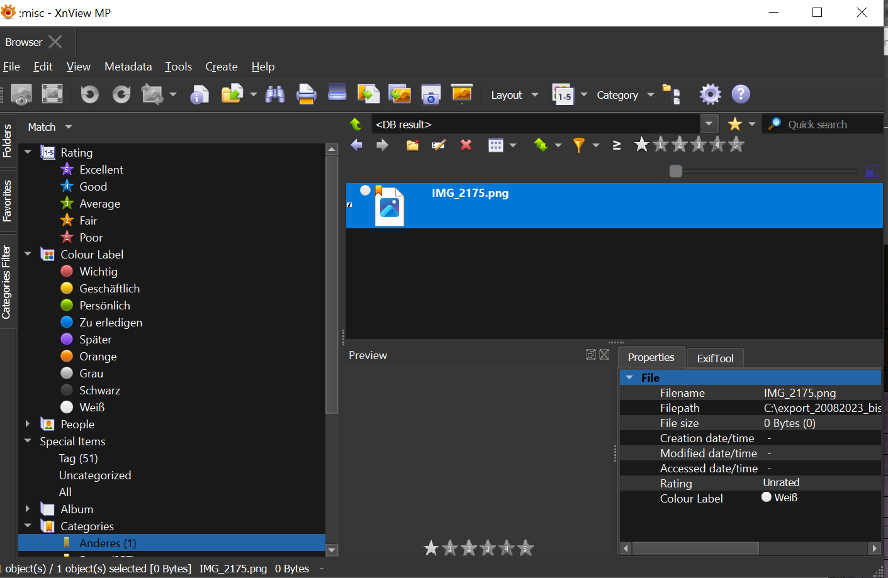Click the Rename pencil icon

point(439,145)
